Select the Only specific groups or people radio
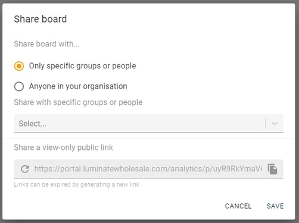 click(19, 66)
